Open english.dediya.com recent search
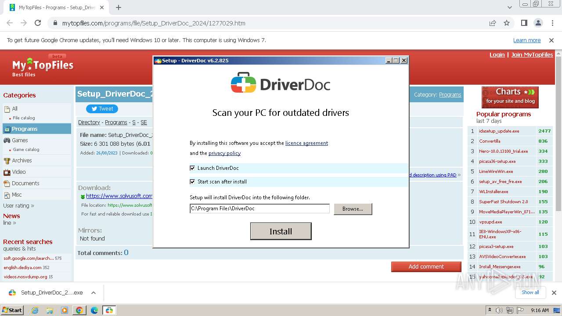This screenshot has width=562, height=316. coord(22,268)
